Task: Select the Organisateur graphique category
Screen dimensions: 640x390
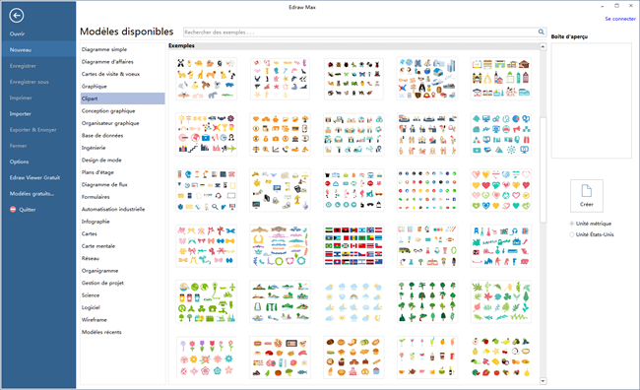Action: [x=110, y=123]
